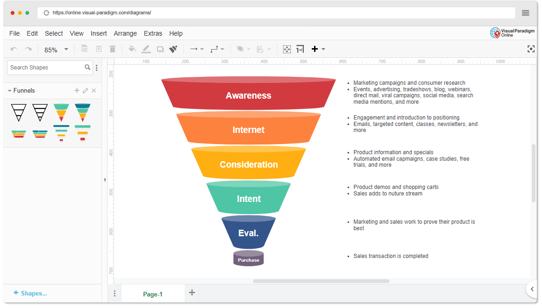Add a new page with plus icon
The image size is (542, 308).
192,293
